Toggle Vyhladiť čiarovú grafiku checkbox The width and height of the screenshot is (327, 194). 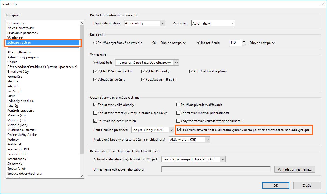click(95, 71)
